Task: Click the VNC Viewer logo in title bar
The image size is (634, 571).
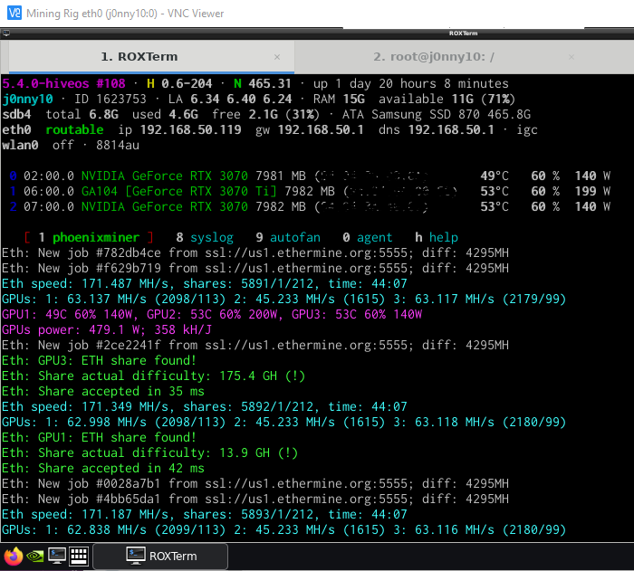Action: tap(13, 13)
